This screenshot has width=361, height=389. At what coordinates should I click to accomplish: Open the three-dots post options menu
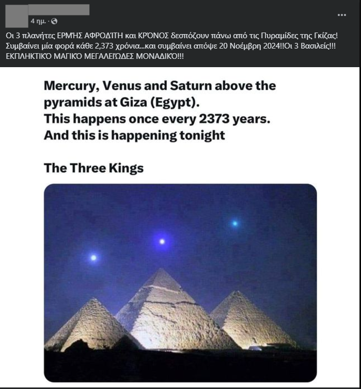[x=342, y=15]
